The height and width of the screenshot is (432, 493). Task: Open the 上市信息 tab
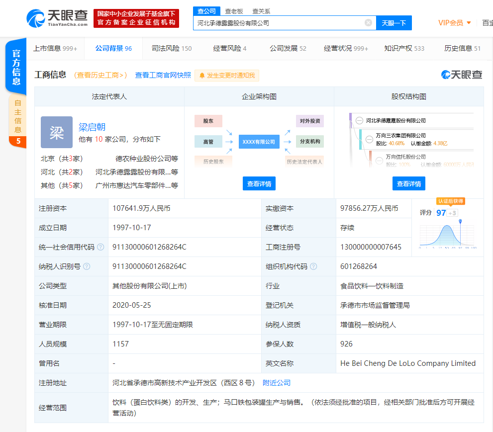tap(55, 48)
